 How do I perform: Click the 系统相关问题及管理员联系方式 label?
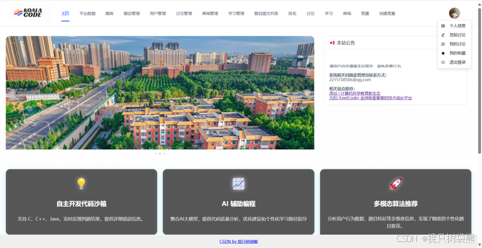tap(358, 75)
